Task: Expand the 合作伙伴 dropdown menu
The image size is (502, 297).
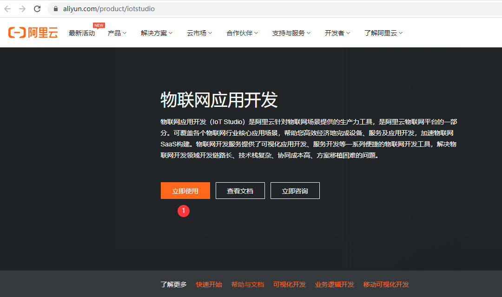Action: tap(242, 33)
